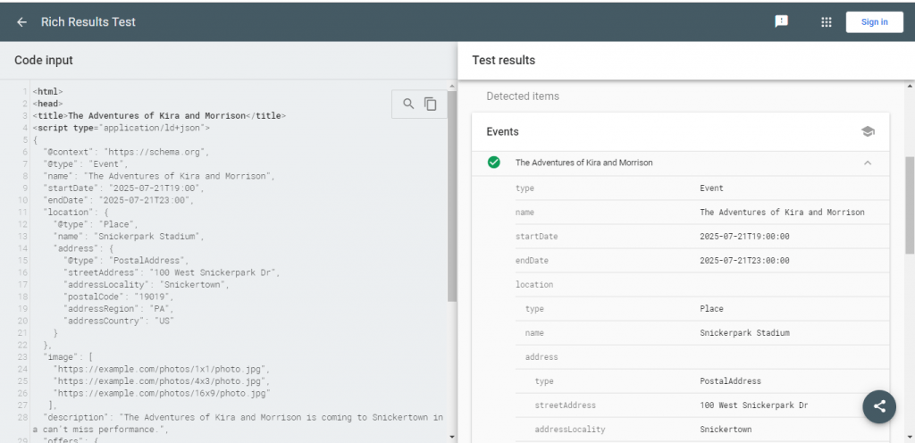The width and height of the screenshot is (915, 443).
Task: Click the Detected items label
Action: point(523,96)
